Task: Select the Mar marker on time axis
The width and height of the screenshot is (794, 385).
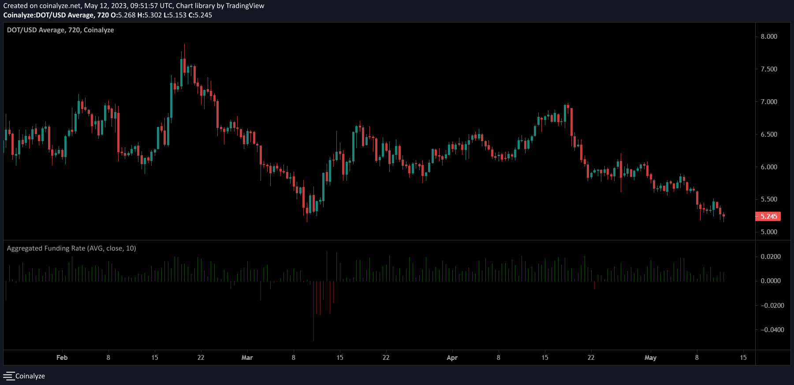Action: point(247,358)
